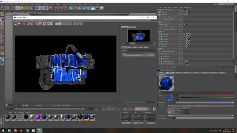237x133 pixels.
Task: Open Function menu in Material Manager
Action: pyautogui.click(x=21, y=112)
